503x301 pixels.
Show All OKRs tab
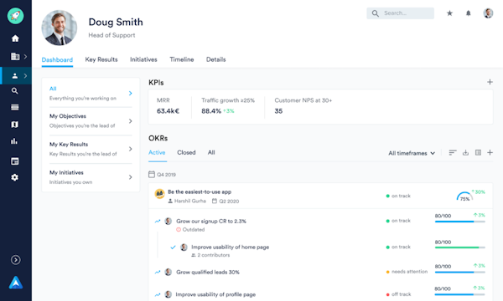coord(211,152)
